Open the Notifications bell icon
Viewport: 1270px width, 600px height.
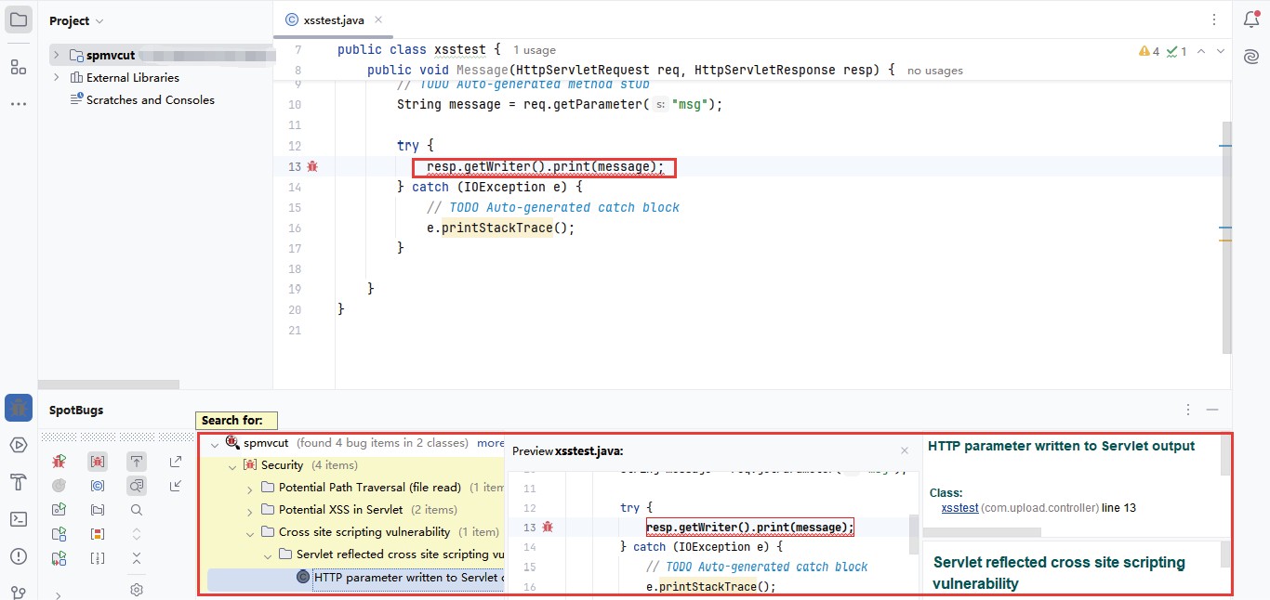pyautogui.click(x=1251, y=20)
